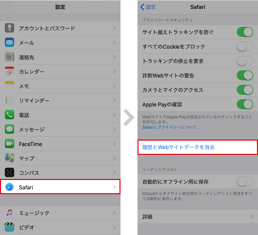Open ミュージック row chevron
The width and height of the screenshot is (258, 235).
[x=114, y=213]
